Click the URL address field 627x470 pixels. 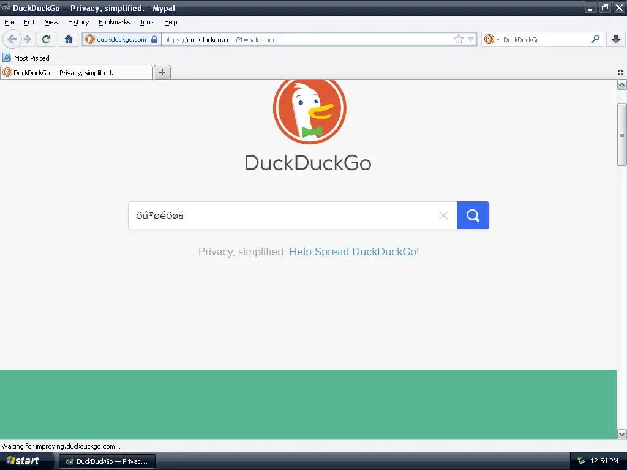(x=307, y=39)
